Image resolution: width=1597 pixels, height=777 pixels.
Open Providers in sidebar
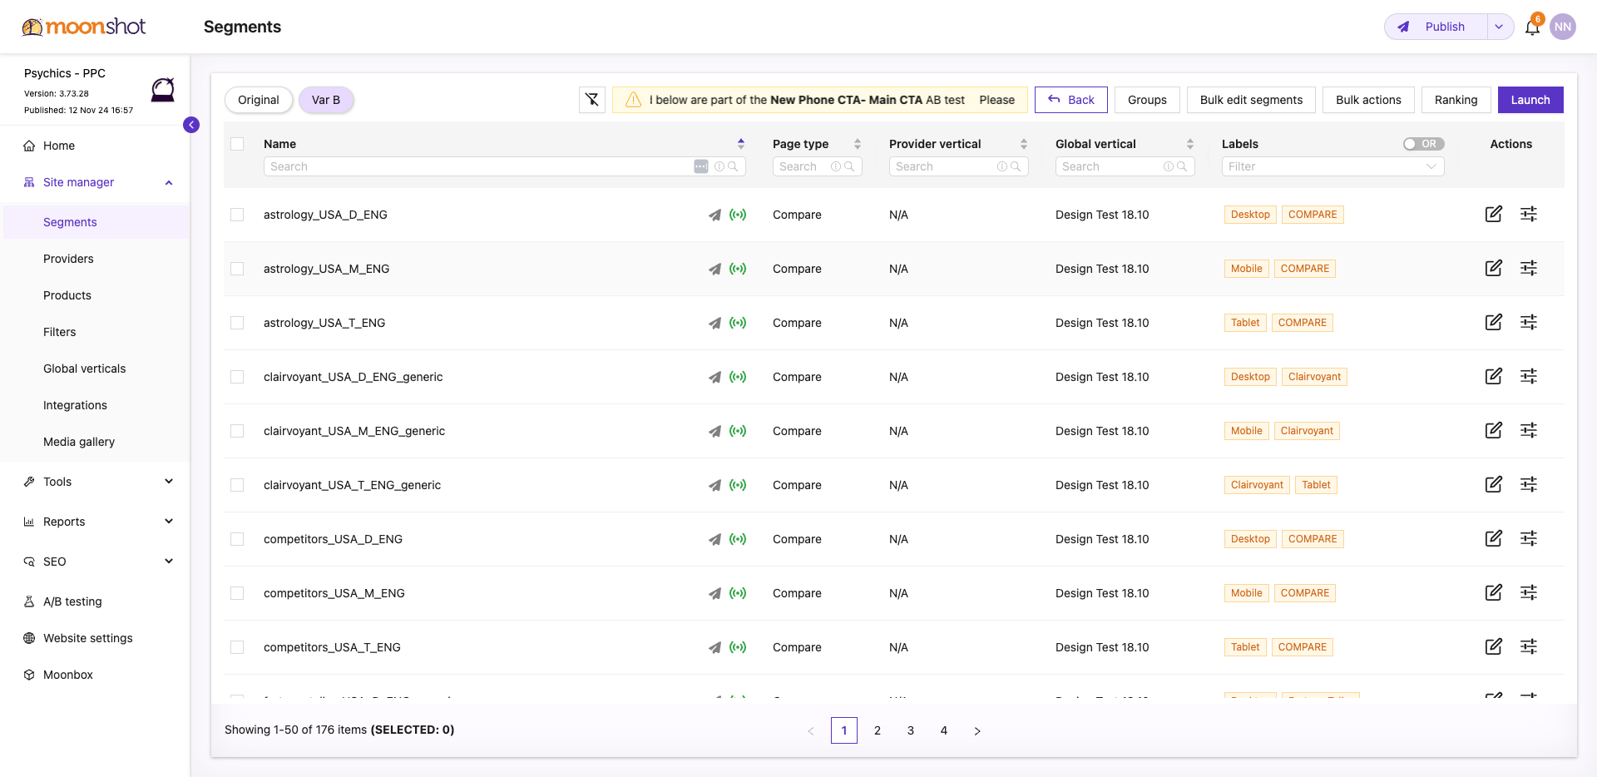pyautogui.click(x=68, y=259)
